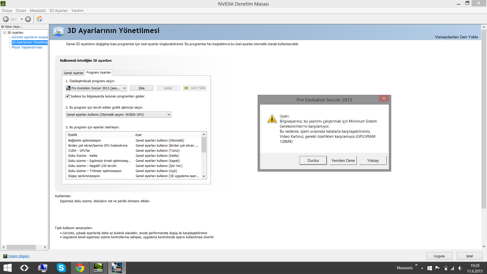Select 'CUDA - GPU'lar' settings row

(x=134, y=151)
